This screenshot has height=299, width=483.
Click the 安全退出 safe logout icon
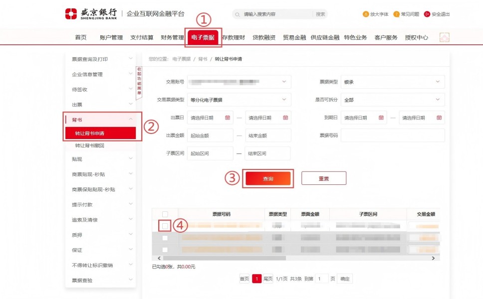point(427,14)
